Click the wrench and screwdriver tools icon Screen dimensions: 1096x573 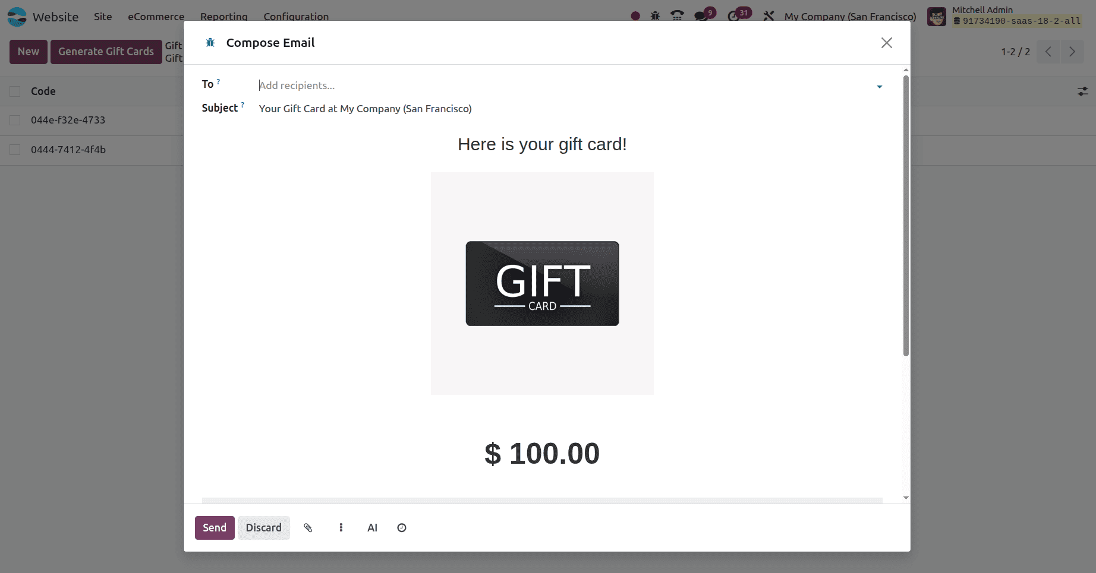(x=769, y=15)
